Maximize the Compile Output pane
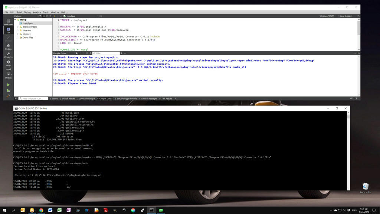This screenshot has height=214, width=380. [355, 53]
